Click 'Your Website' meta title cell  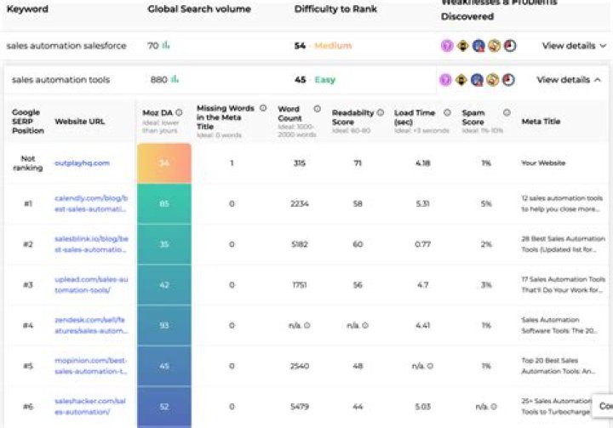pyautogui.click(x=543, y=163)
